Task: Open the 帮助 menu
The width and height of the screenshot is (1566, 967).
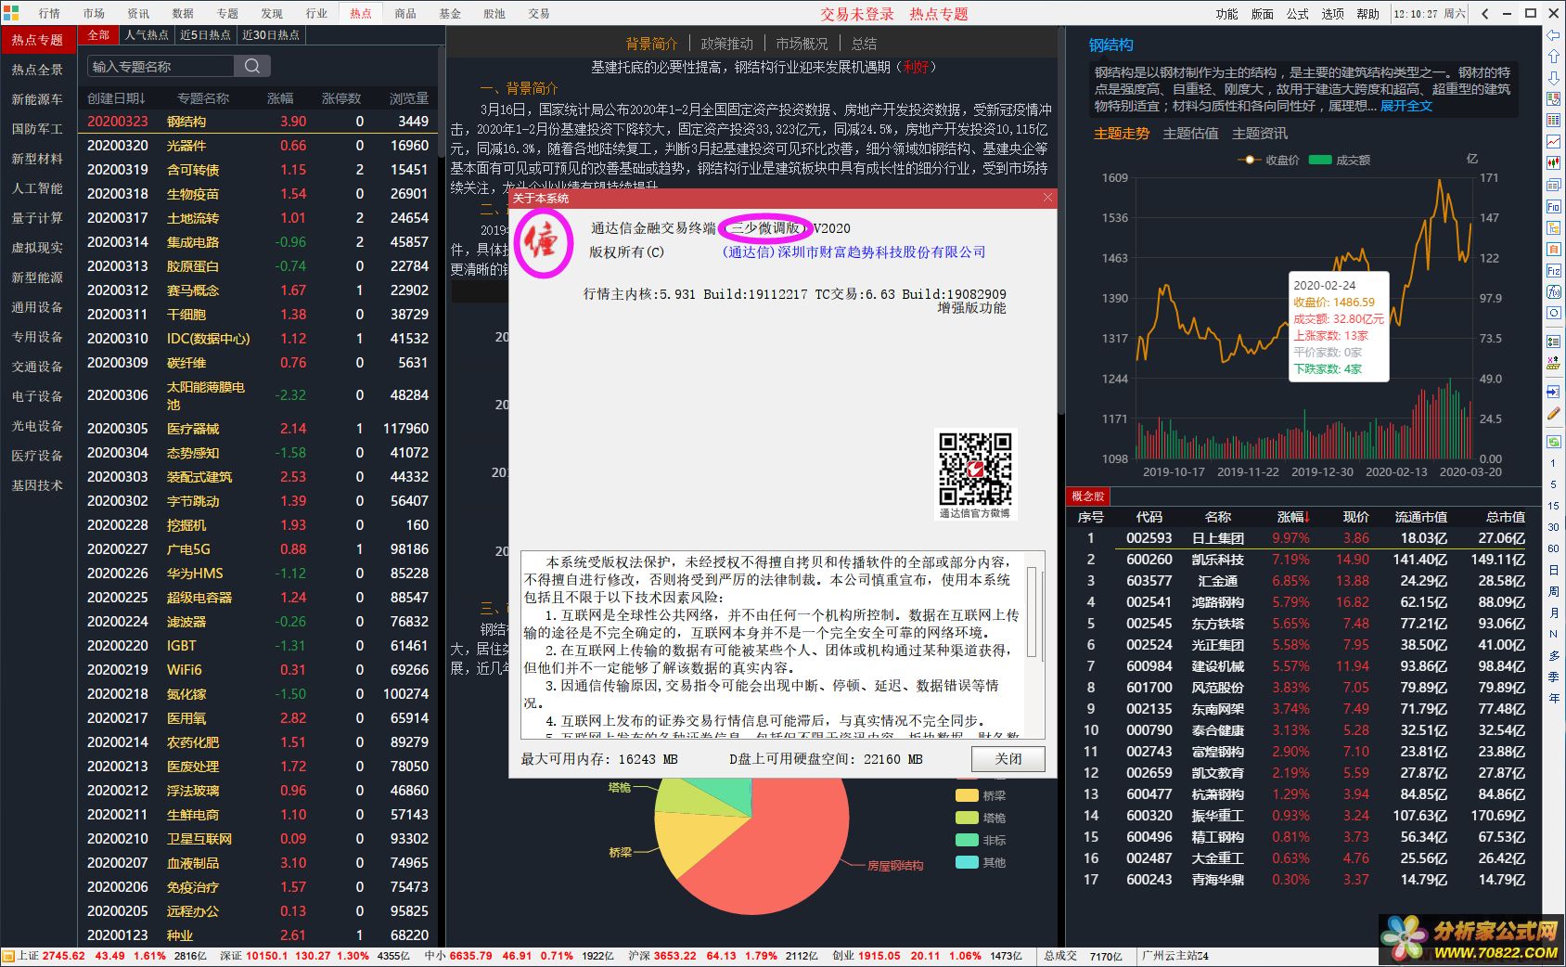Action: click(1367, 14)
